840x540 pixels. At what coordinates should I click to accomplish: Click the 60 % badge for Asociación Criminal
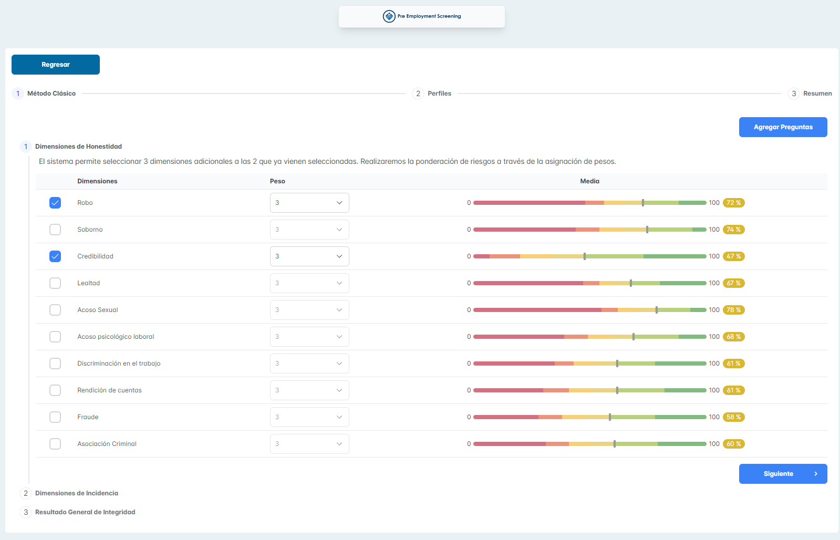pos(733,444)
